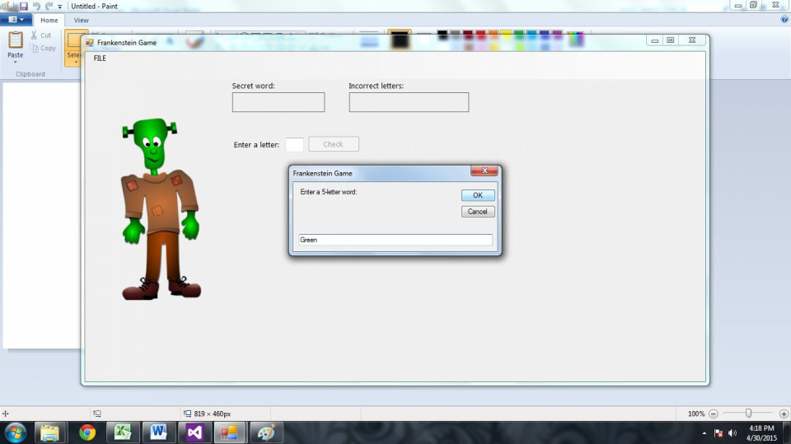Viewport: 791px width, 444px height.
Task: Click the Redo arrow in Paint's title bar
Action: pos(49,6)
